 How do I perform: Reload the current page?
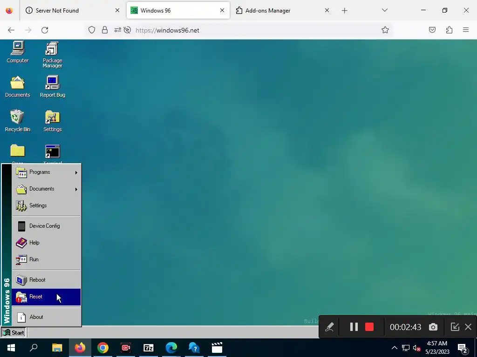pos(45,30)
